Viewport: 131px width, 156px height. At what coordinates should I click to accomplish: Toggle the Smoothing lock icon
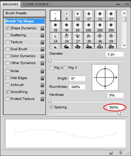pos(42,92)
